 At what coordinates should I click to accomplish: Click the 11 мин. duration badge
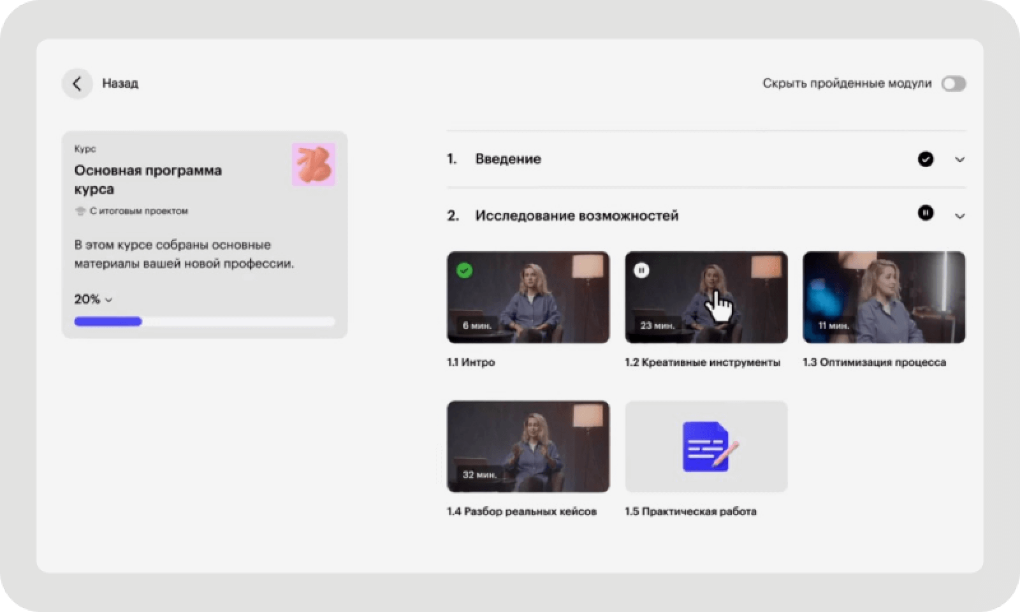point(833,325)
